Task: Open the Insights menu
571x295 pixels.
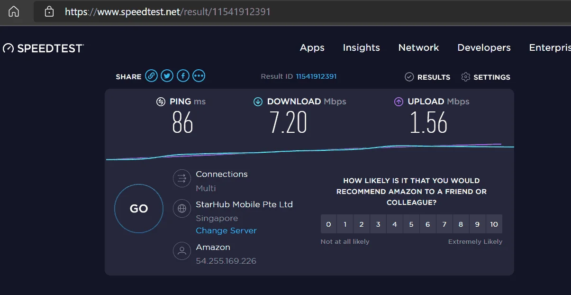Action: click(362, 47)
